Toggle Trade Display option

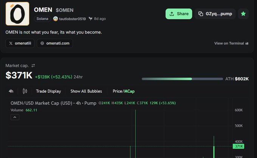[48, 91]
